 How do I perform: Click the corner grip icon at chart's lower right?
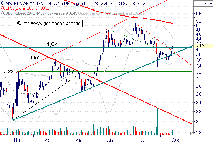point(192,133)
